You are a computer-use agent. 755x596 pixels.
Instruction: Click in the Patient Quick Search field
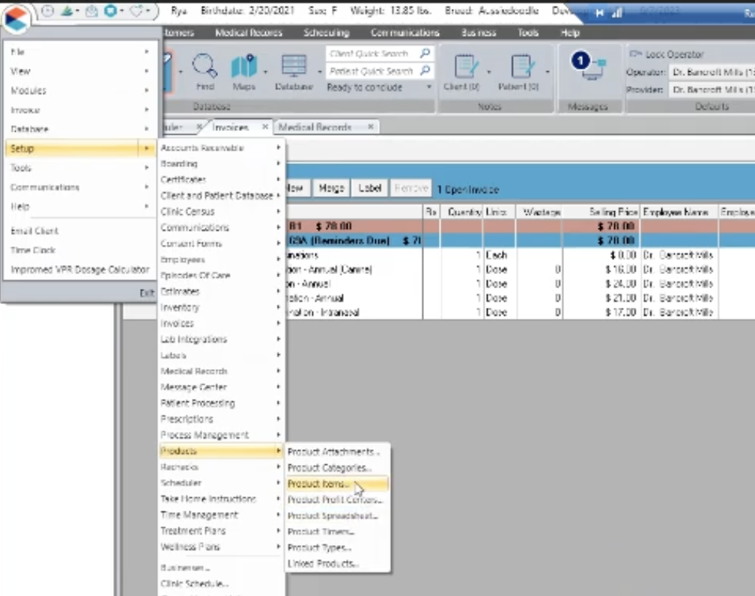371,71
